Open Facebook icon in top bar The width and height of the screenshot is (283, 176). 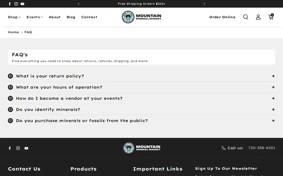10,4
